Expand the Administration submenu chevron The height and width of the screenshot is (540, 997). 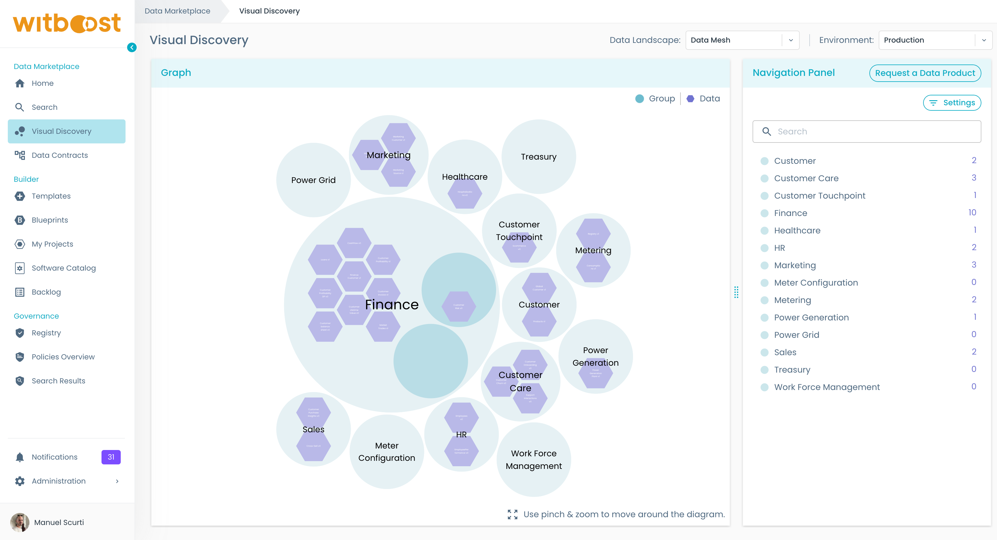pyautogui.click(x=117, y=481)
